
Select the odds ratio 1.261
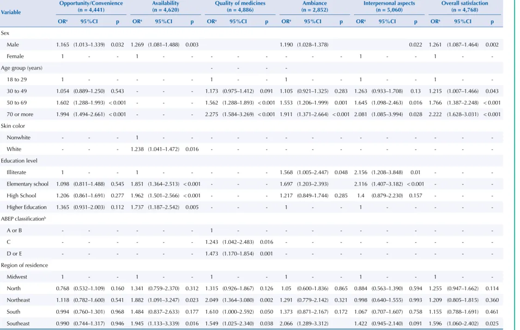click(x=435, y=45)
